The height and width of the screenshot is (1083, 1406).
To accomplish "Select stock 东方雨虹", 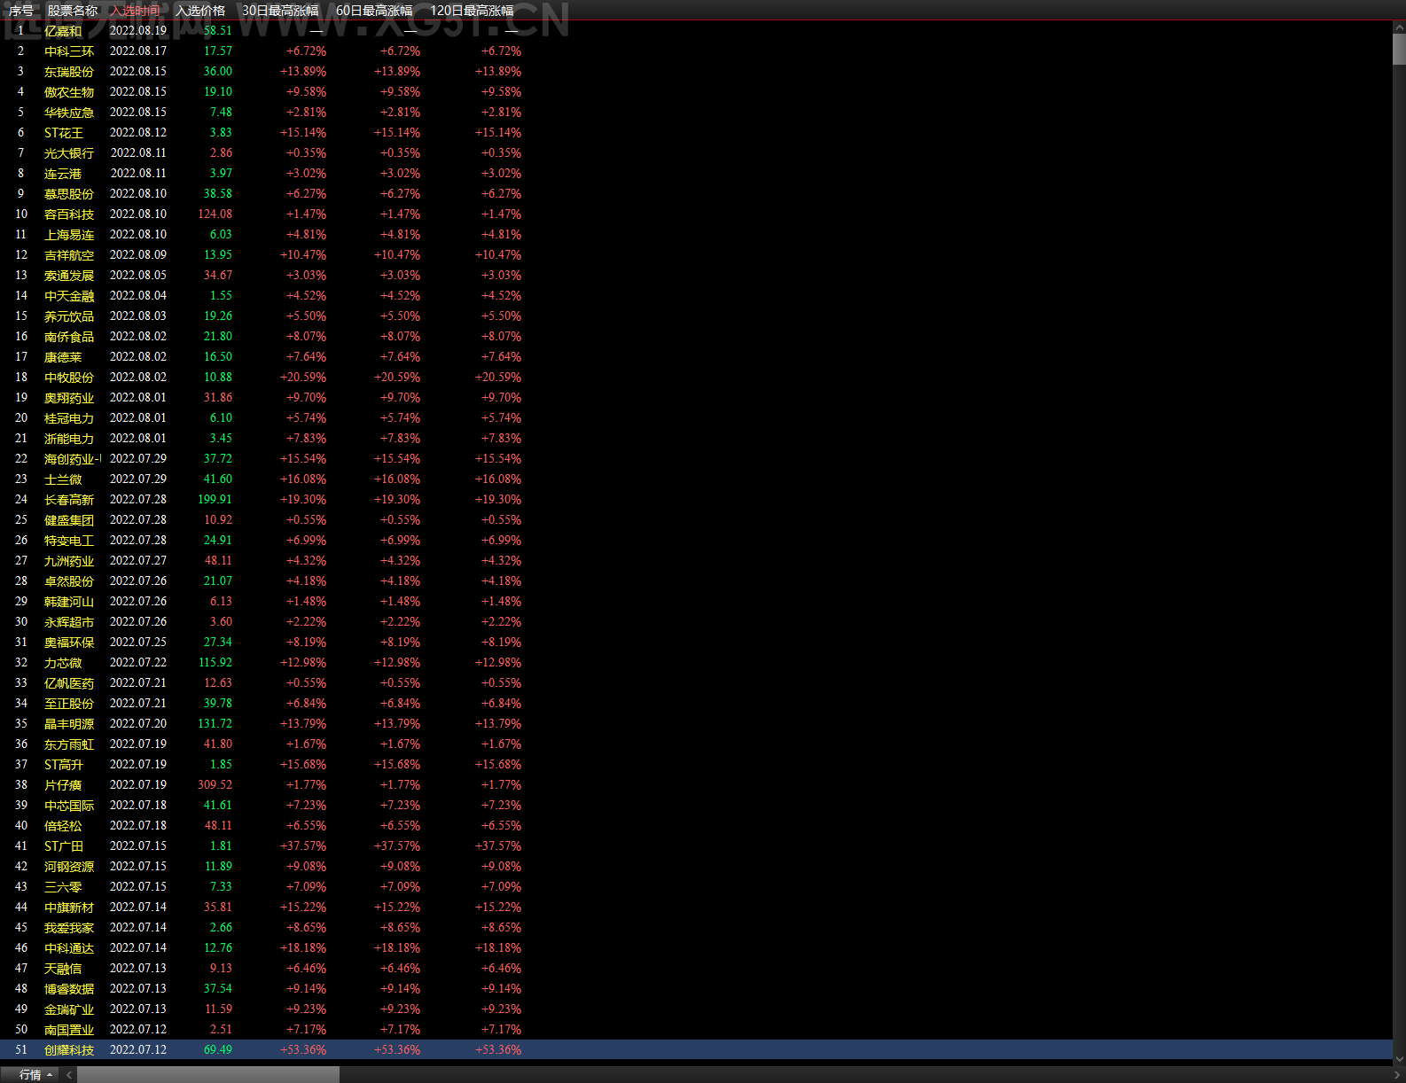I will (69, 744).
